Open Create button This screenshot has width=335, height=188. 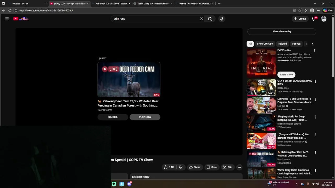pos(300,19)
